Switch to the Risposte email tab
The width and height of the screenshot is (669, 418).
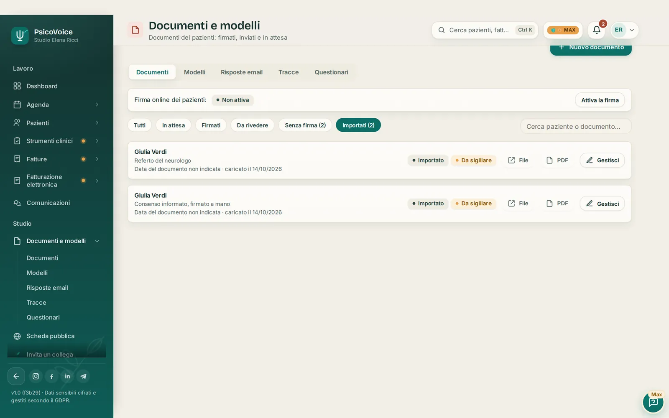[x=242, y=72]
